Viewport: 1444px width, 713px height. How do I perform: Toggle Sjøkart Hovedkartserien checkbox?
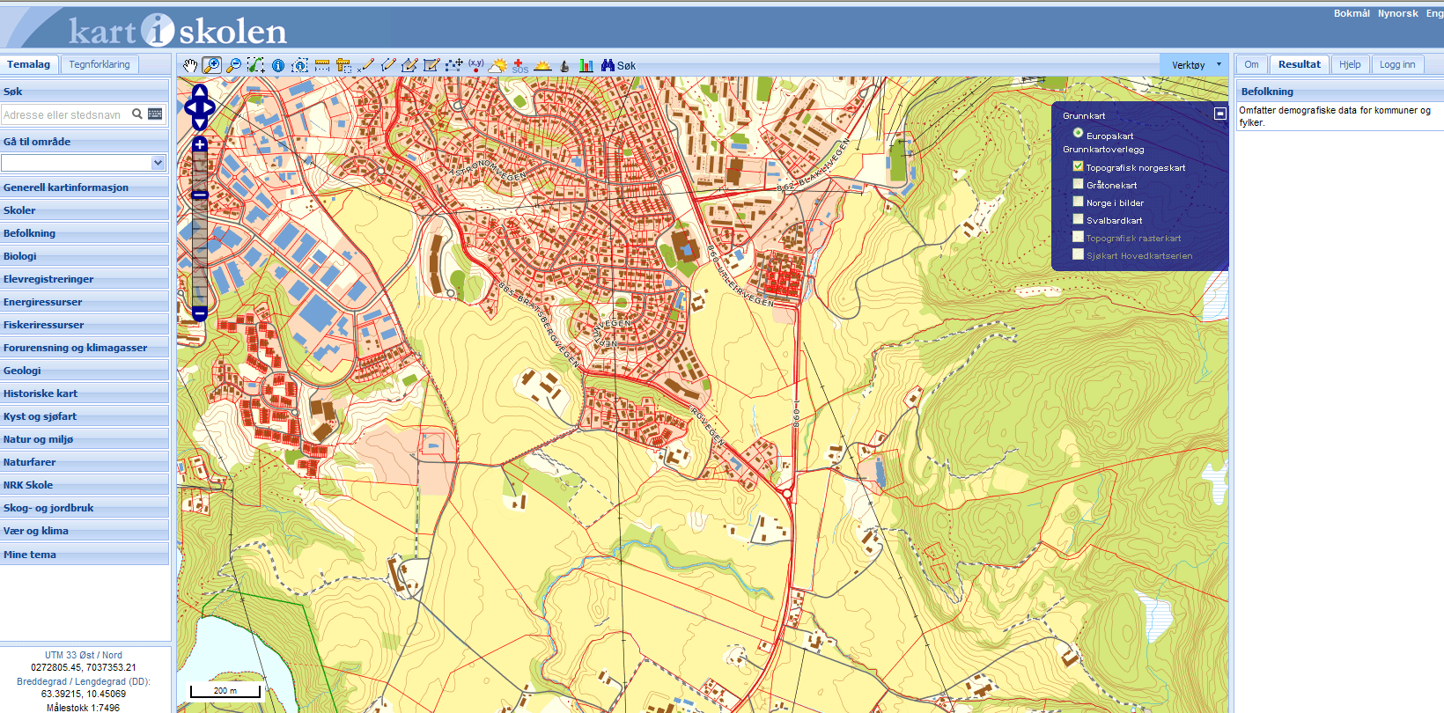click(x=1078, y=254)
